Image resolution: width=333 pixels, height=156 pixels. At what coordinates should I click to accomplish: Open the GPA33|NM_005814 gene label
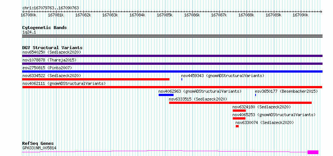(x=39, y=148)
